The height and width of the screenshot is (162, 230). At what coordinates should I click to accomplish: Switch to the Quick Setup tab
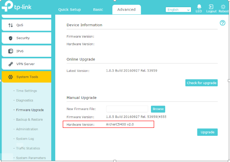point(70,10)
